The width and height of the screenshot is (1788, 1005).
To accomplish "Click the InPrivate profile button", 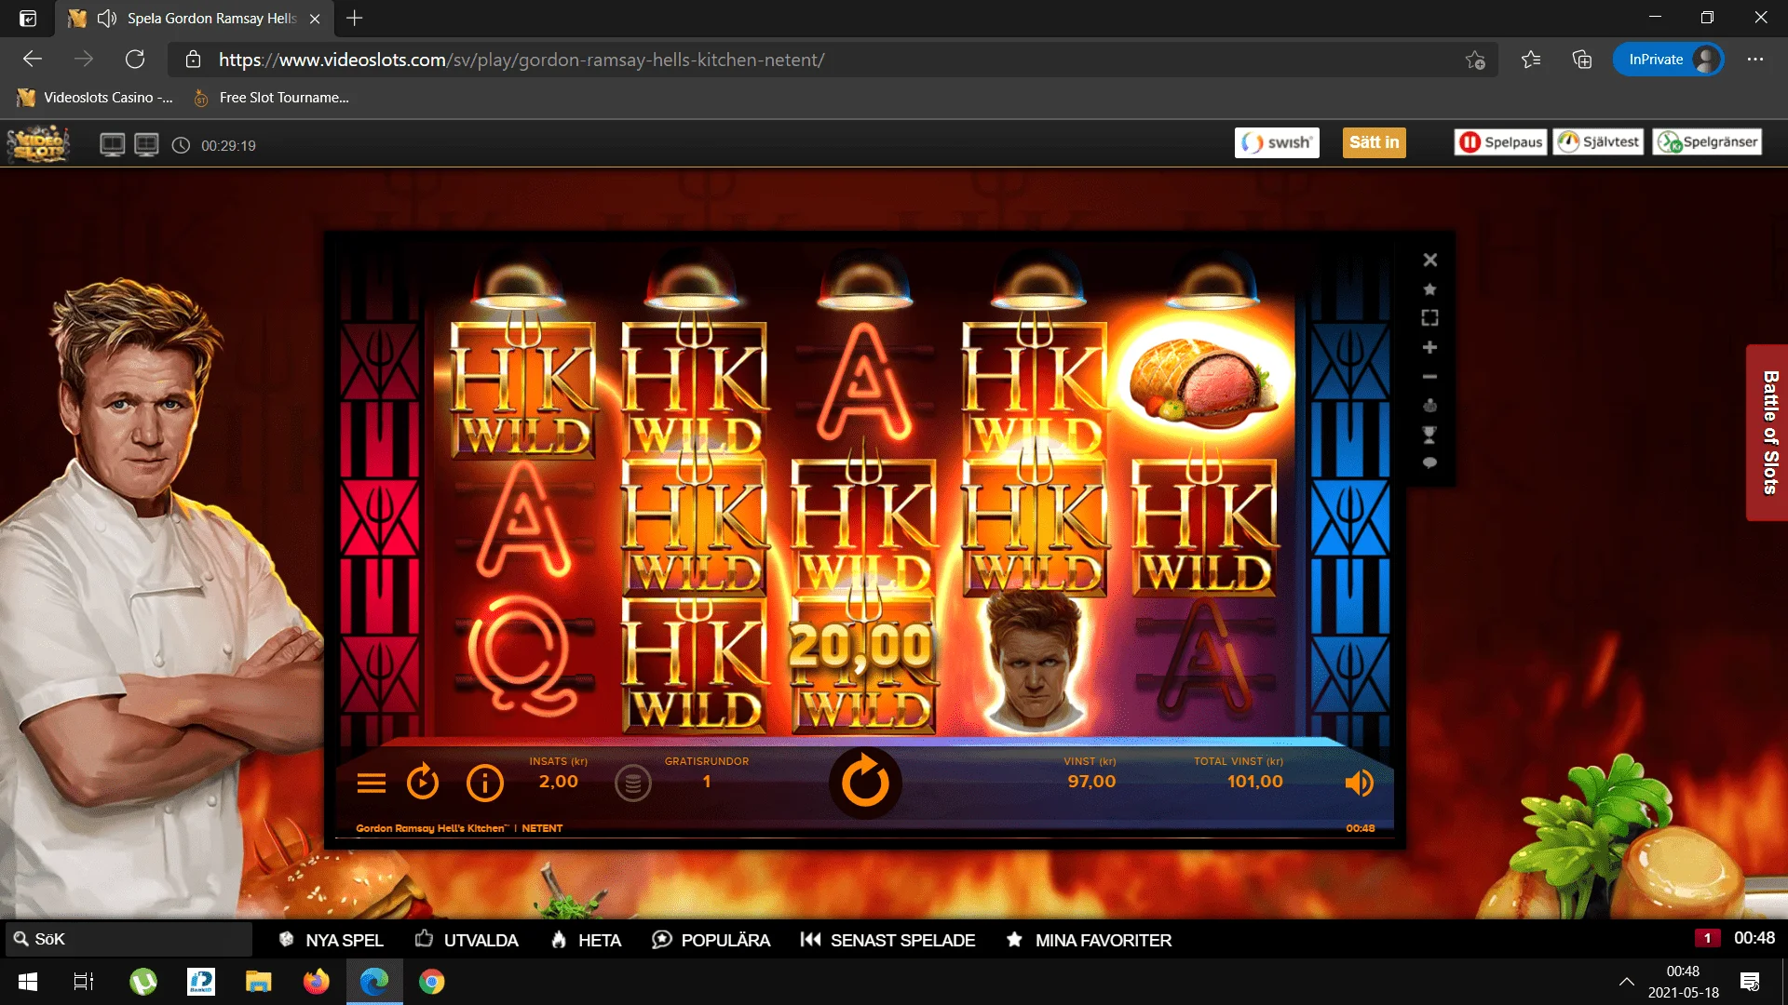I will pos(1668,60).
